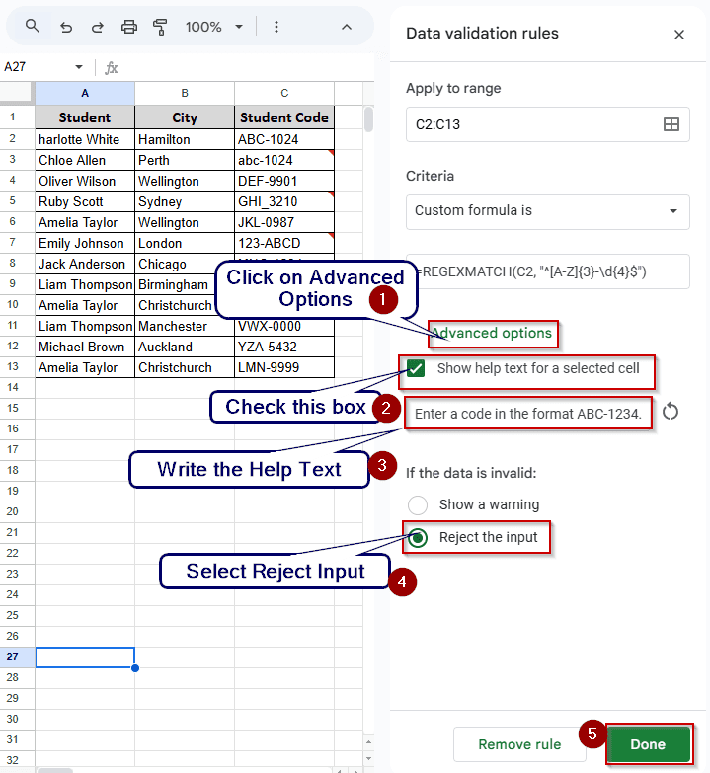
Task: Click cell containing GHI_3210
Action: click(x=284, y=201)
